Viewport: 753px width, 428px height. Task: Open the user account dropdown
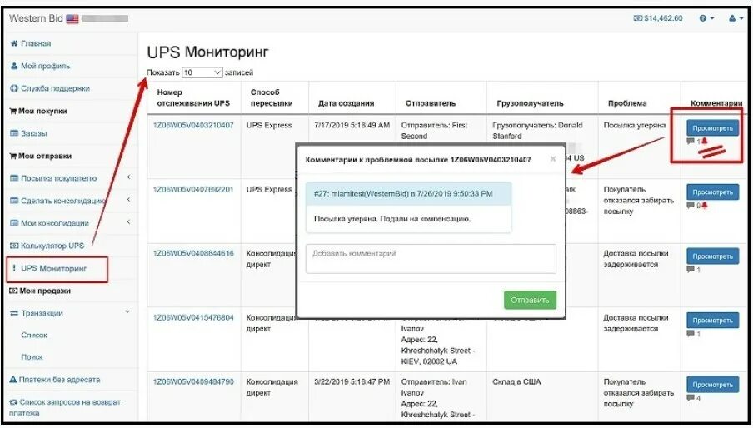click(x=736, y=18)
